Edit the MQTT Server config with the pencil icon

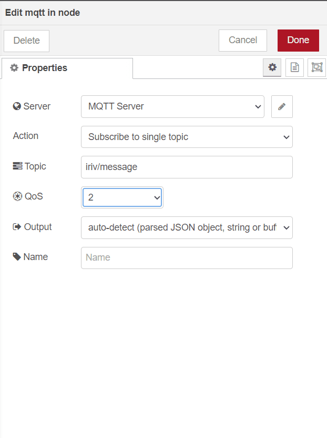click(x=282, y=106)
